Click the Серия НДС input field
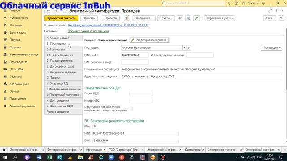The image size is (287, 161). pos(141,93)
